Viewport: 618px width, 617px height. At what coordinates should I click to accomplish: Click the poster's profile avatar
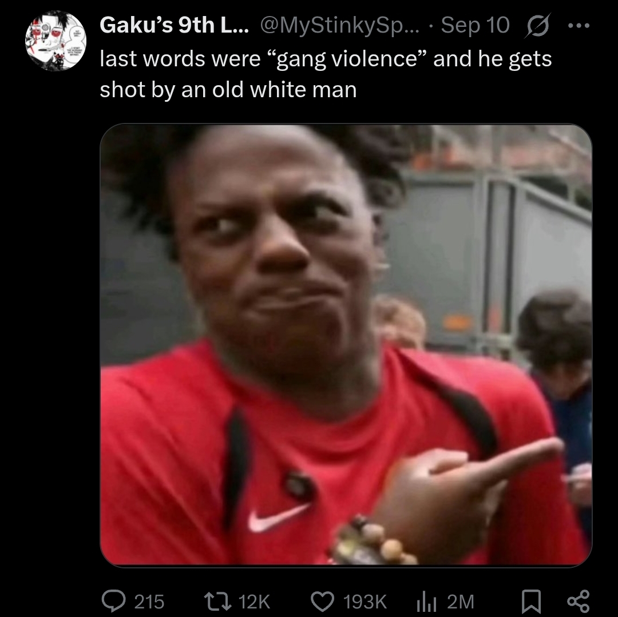tap(56, 41)
